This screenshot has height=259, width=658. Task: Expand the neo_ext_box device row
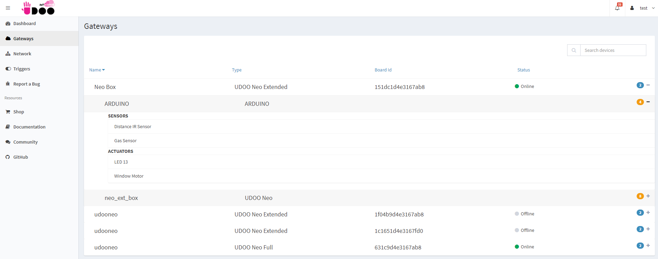click(x=648, y=196)
